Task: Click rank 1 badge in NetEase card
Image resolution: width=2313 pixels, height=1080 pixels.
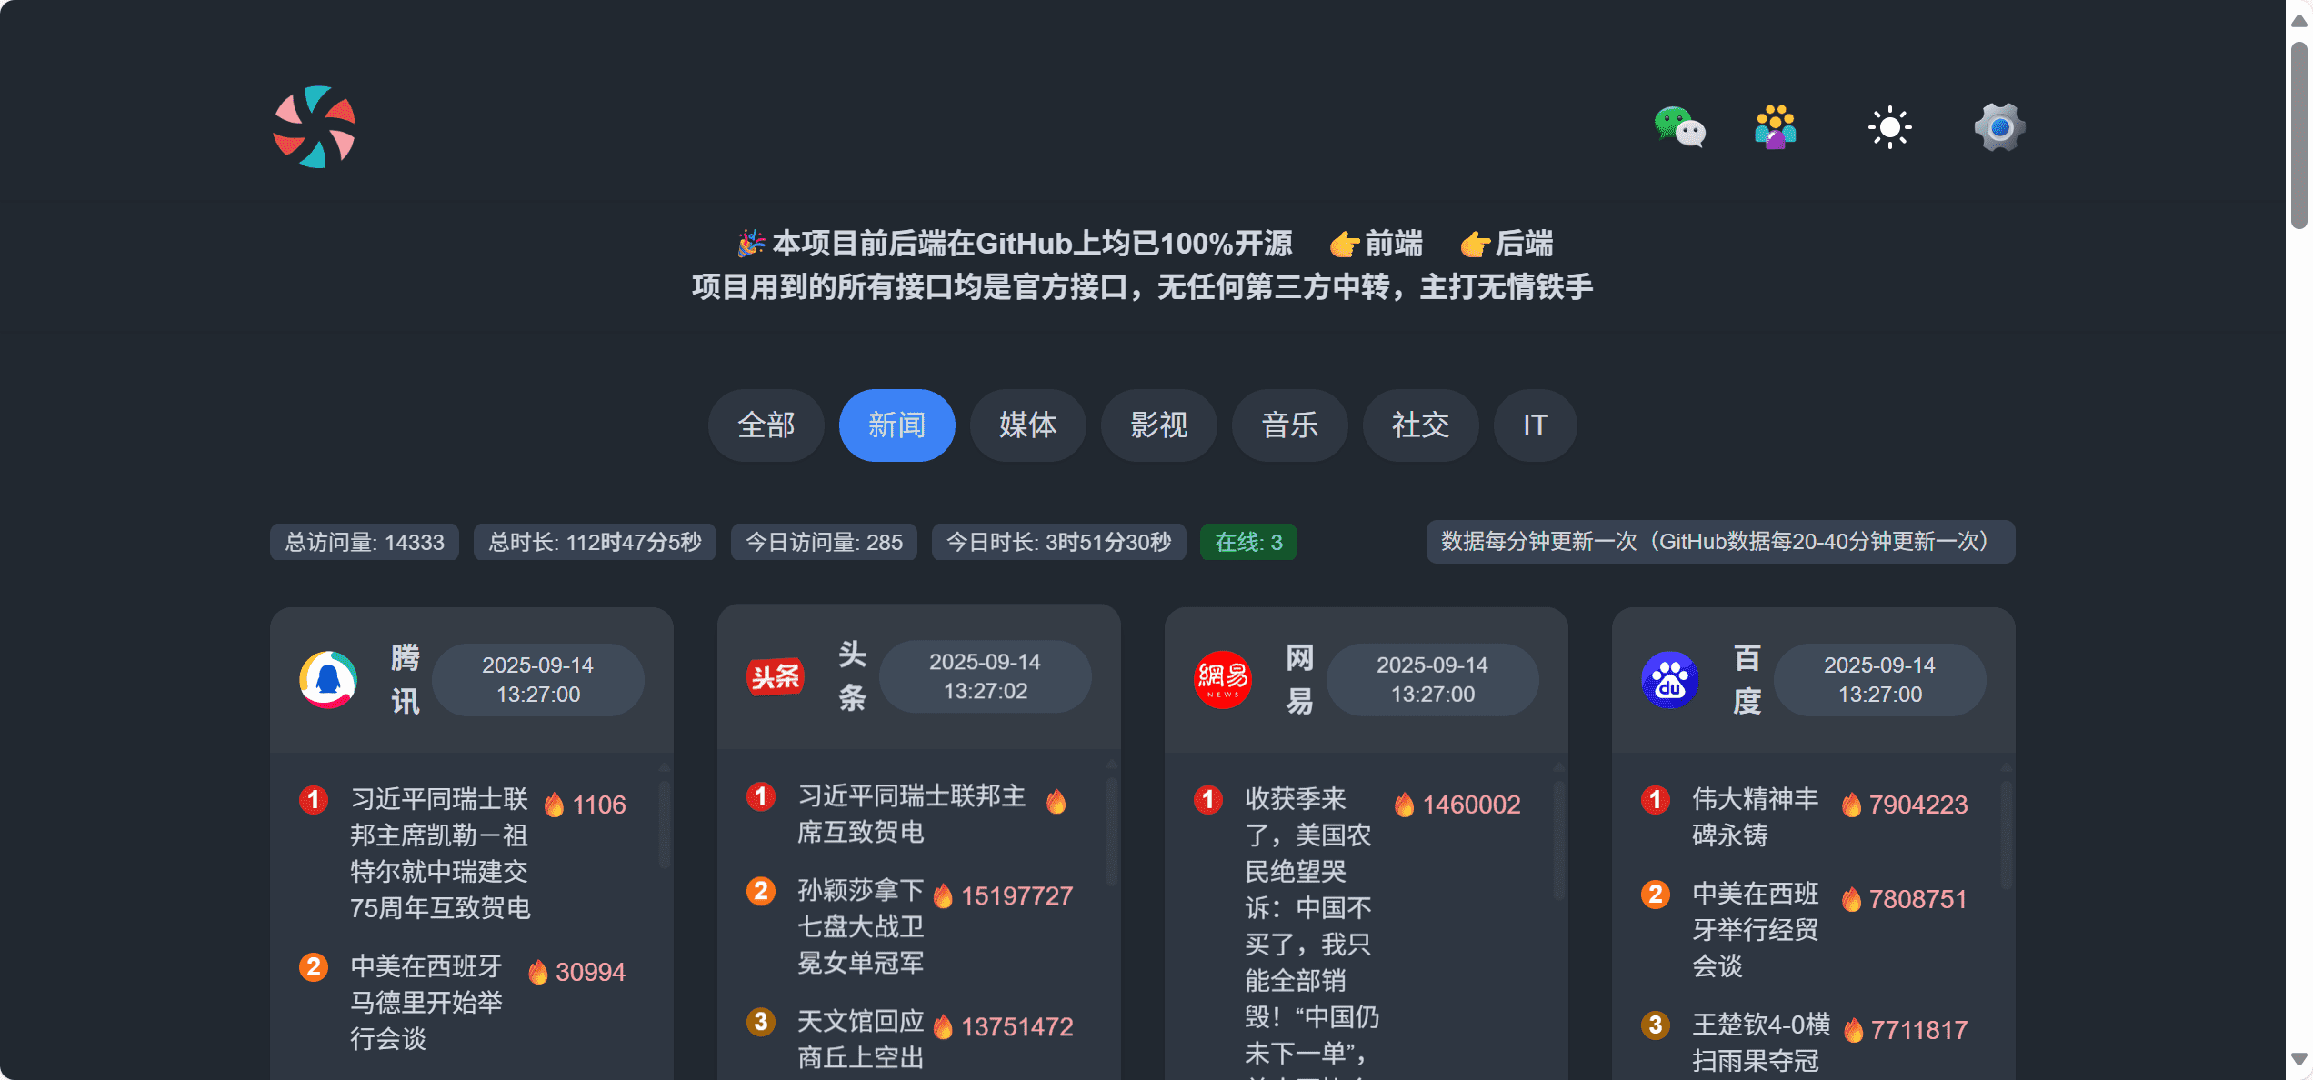Action: click(x=1208, y=799)
